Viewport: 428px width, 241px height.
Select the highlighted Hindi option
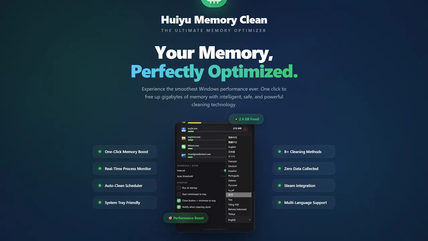pyautogui.click(x=239, y=195)
